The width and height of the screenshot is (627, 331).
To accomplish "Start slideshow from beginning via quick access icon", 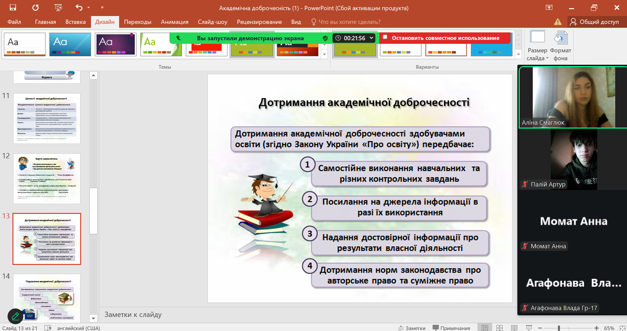I will point(58,8).
